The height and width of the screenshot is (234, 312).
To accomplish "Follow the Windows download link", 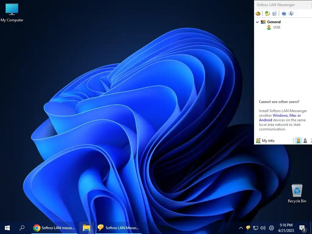I will [x=280, y=115].
